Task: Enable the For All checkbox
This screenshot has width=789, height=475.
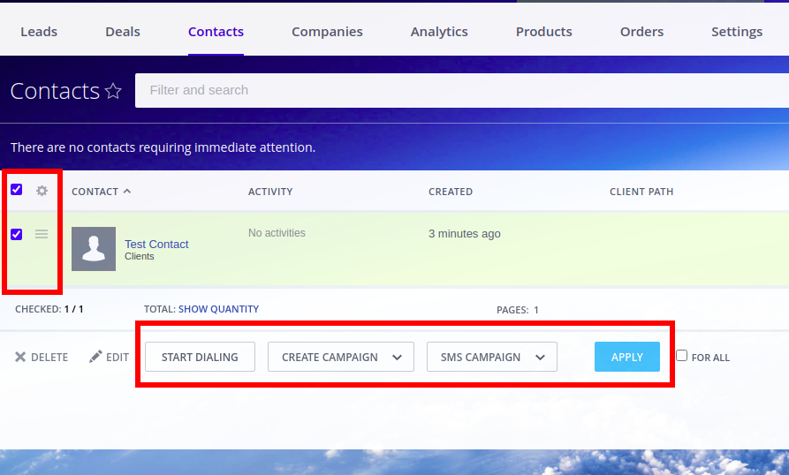Action: pyautogui.click(x=681, y=356)
